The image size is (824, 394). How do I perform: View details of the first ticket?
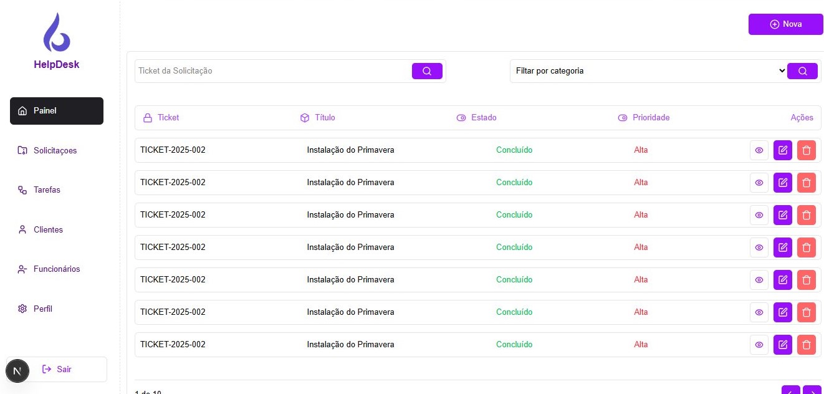[x=759, y=150]
